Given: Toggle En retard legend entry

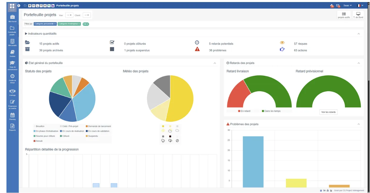Looking at the screenshot, I should pyautogui.click(x=244, y=111).
